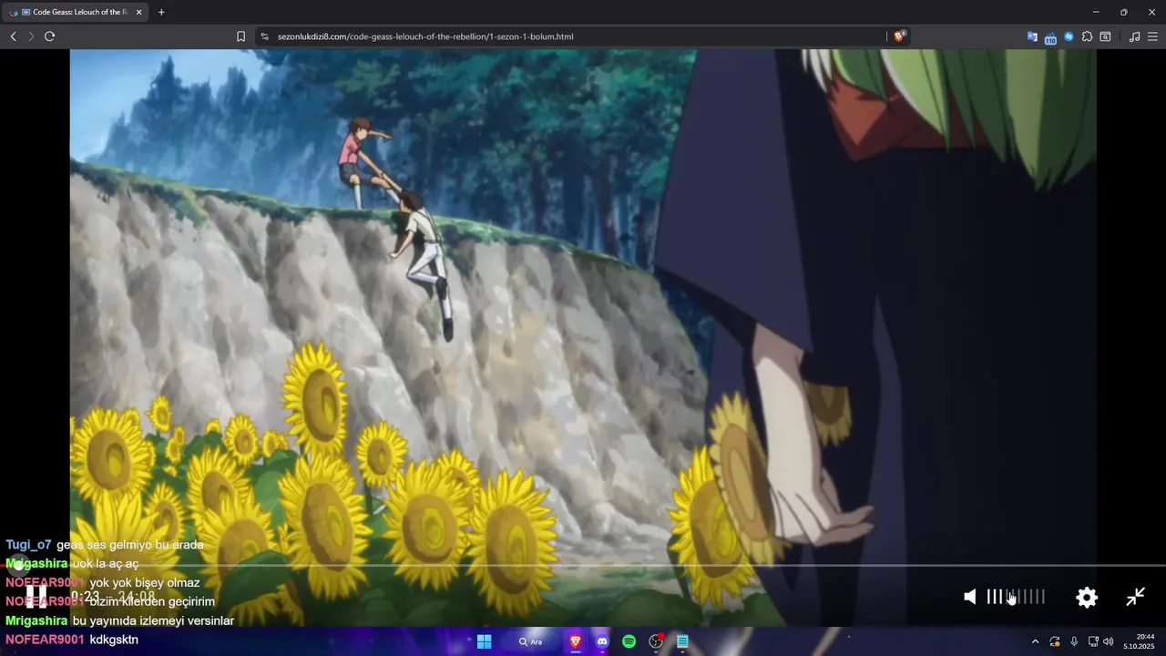The height and width of the screenshot is (656, 1166).
Task: Open the tab search button
Action: 1105,36
